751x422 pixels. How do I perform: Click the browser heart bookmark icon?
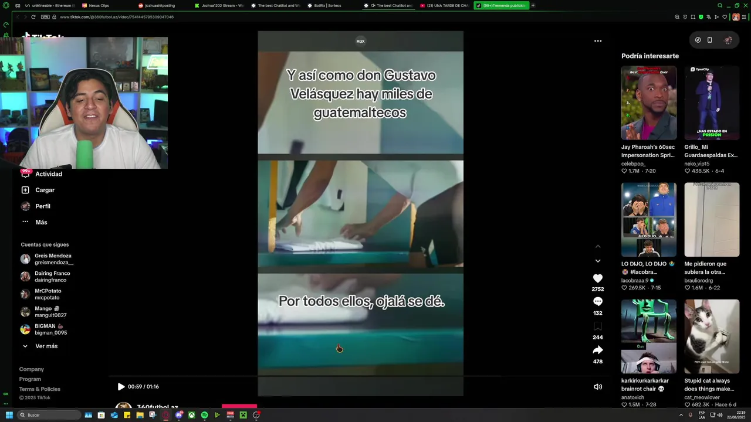pyautogui.click(x=724, y=17)
